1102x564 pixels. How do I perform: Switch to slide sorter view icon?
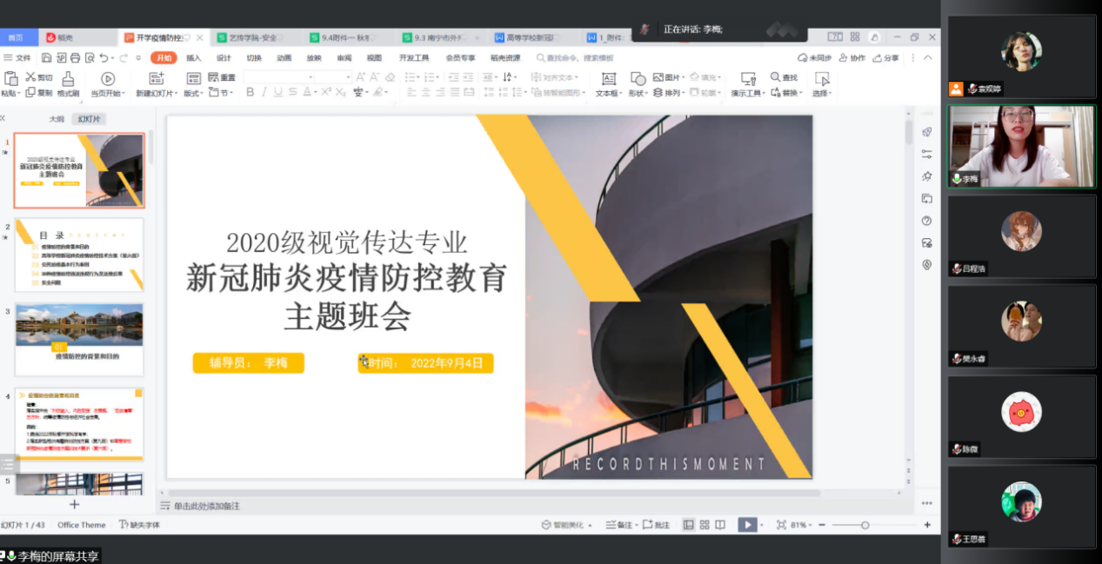tap(704, 525)
